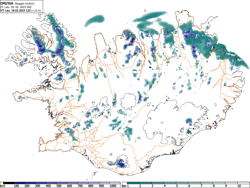Click the 465 visibility value
250x188 pixels.
(x=95, y=111)
